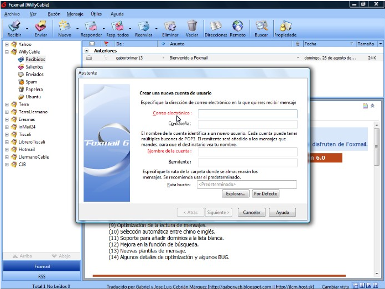Select the inMail24 account
Image resolution: width=385 pixels, height=289 pixels.
pos(27,127)
